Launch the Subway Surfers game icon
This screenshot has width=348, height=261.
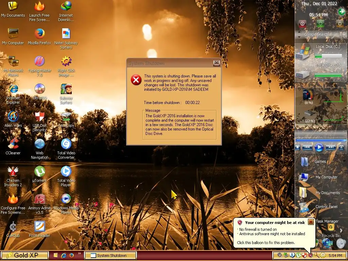(x=66, y=94)
